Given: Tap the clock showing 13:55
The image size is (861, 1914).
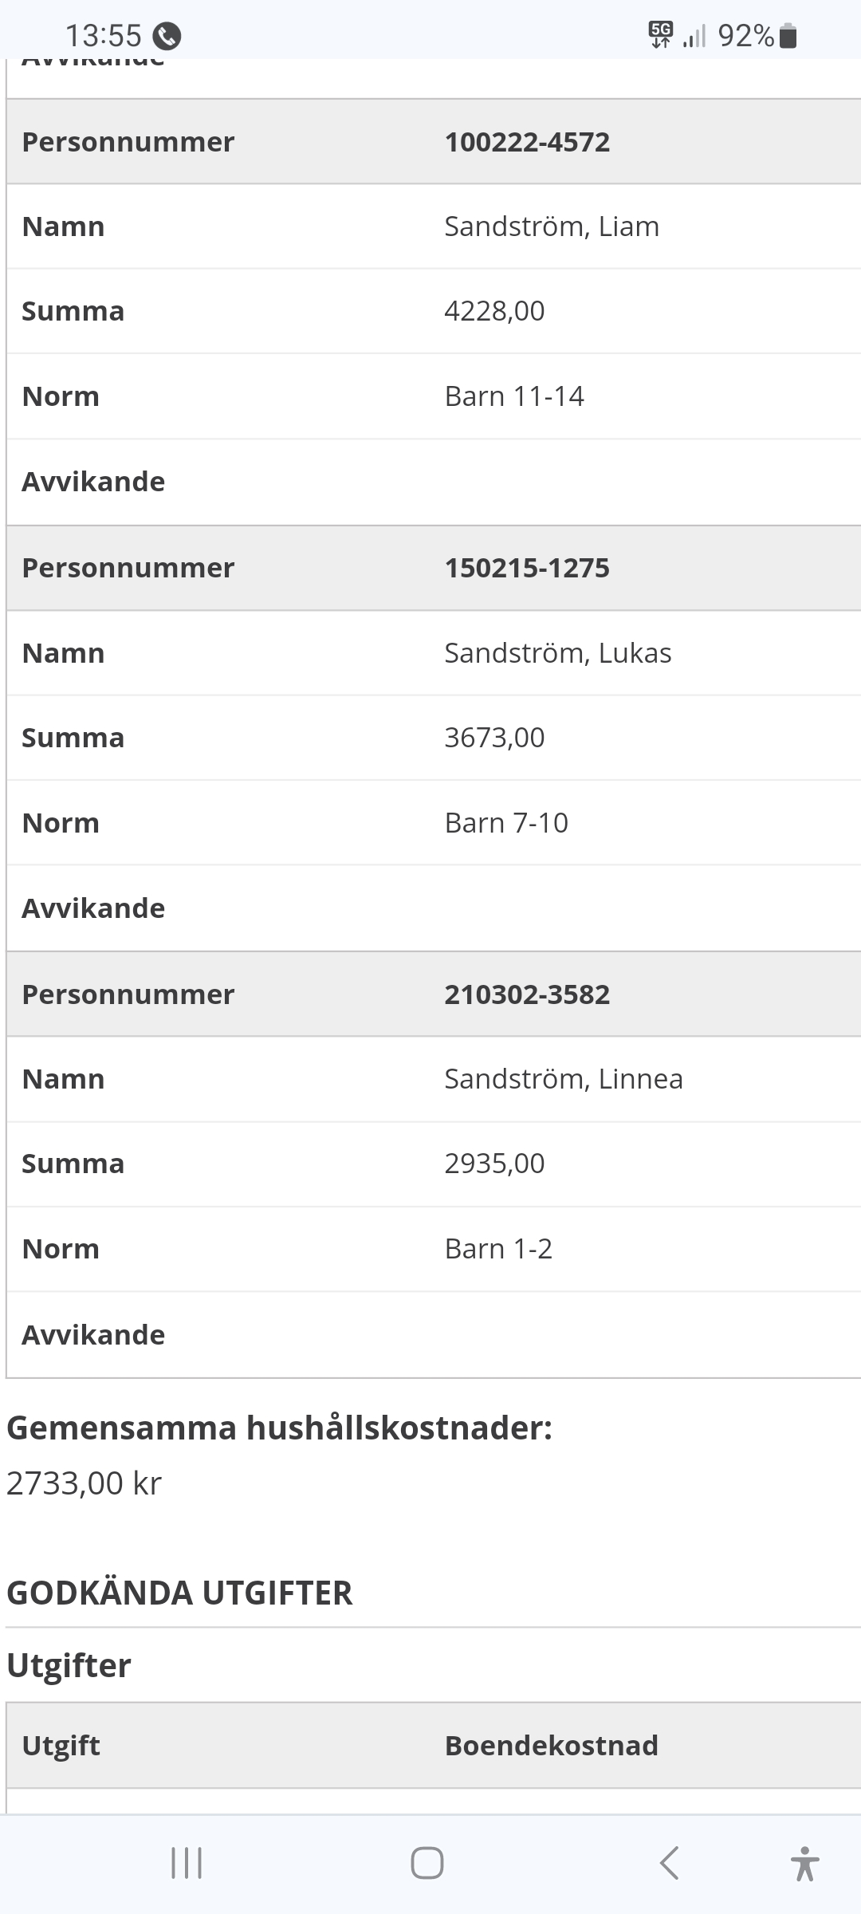Looking at the screenshot, I should [x=103, y=36].
